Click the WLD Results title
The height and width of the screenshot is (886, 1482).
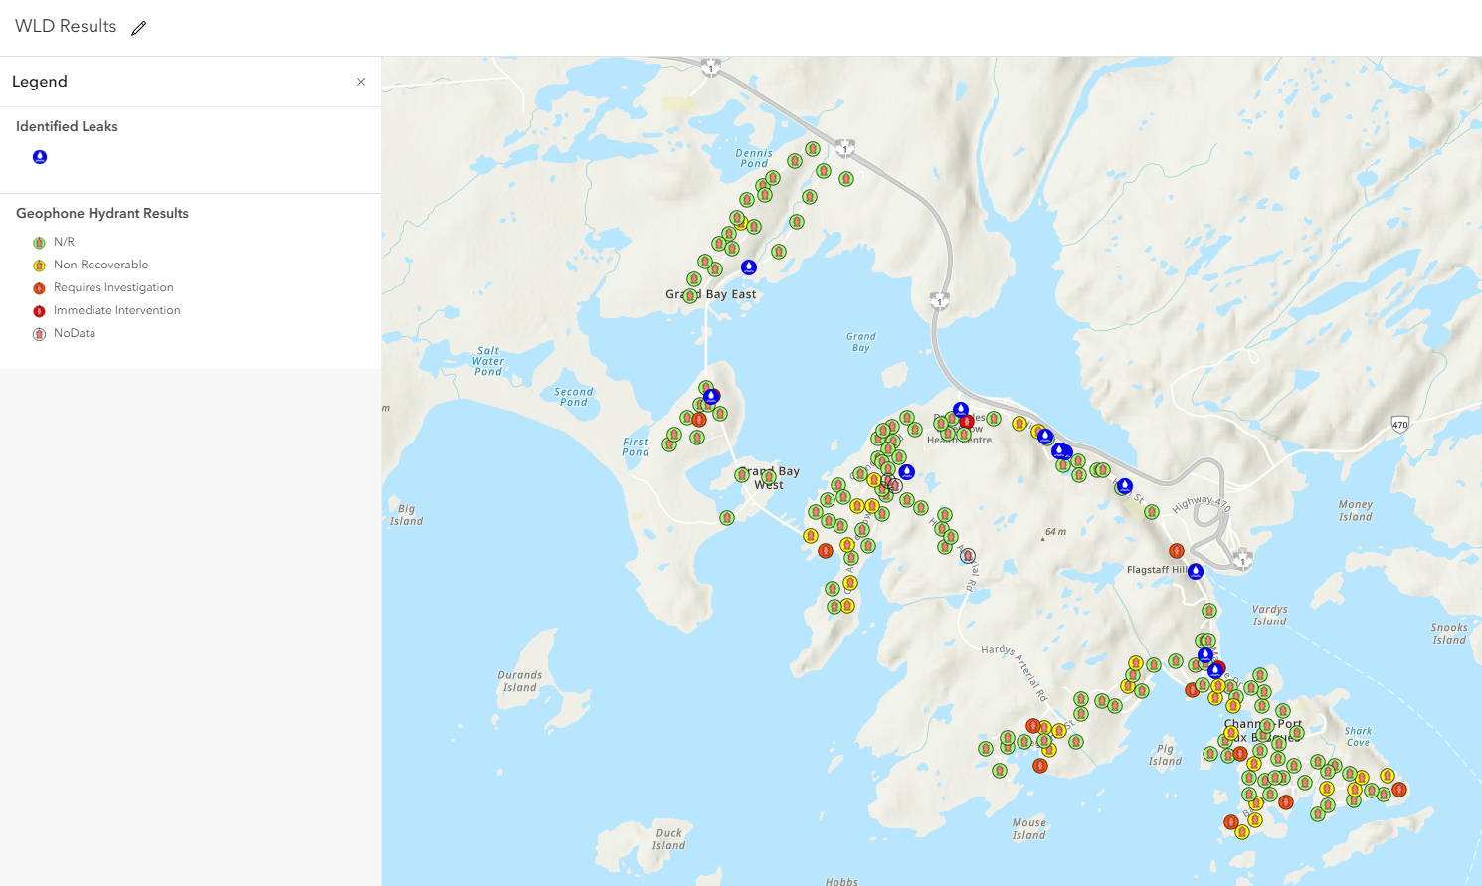[x=66, y=27]
